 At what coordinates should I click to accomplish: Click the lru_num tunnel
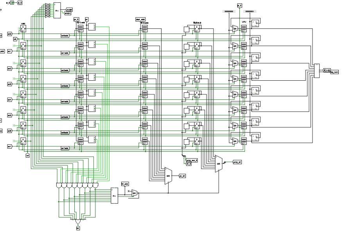click(x=334, y=72)
